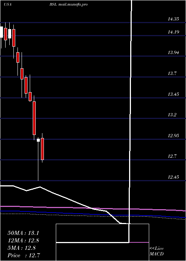
Task: Click the BSL mail.munafa.pro title text
Action: (68, 4)
